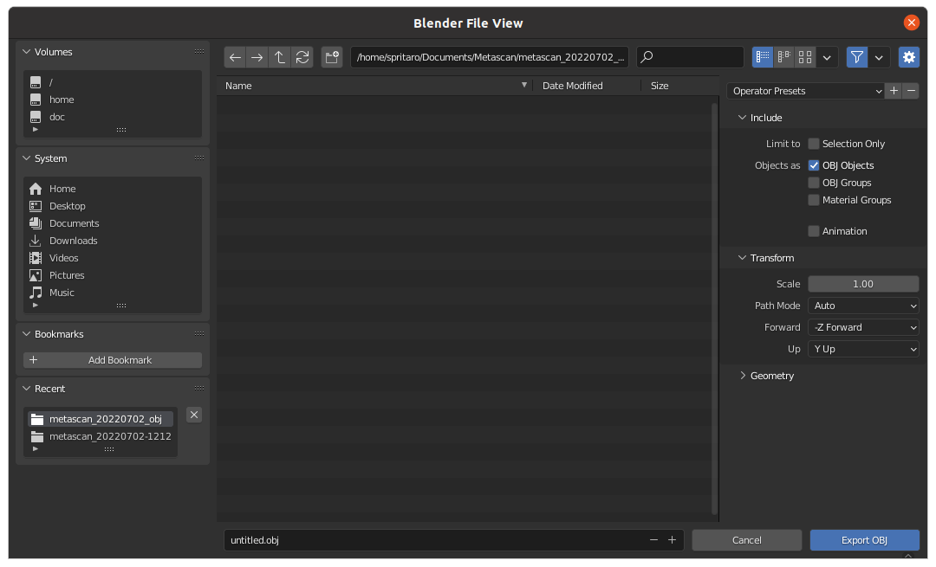
Task: Expand the System list triangle
Action: point(36,306)
